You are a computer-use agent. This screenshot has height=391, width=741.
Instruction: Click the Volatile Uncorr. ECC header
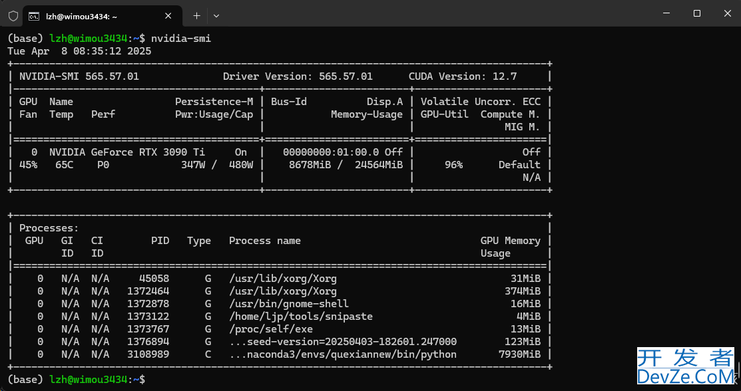tap(481, 102)
